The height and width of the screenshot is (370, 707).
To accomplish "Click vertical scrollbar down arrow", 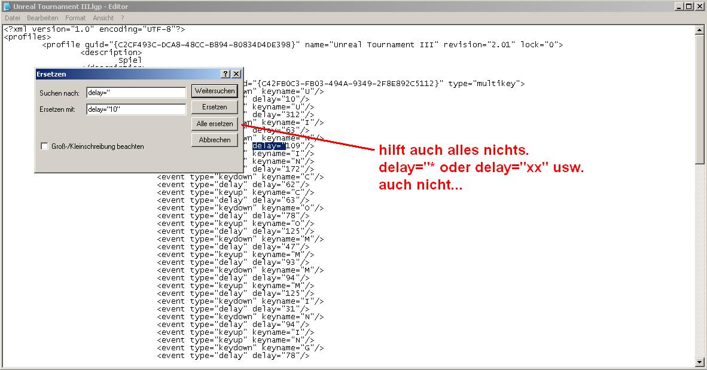I will click(699, 362).
